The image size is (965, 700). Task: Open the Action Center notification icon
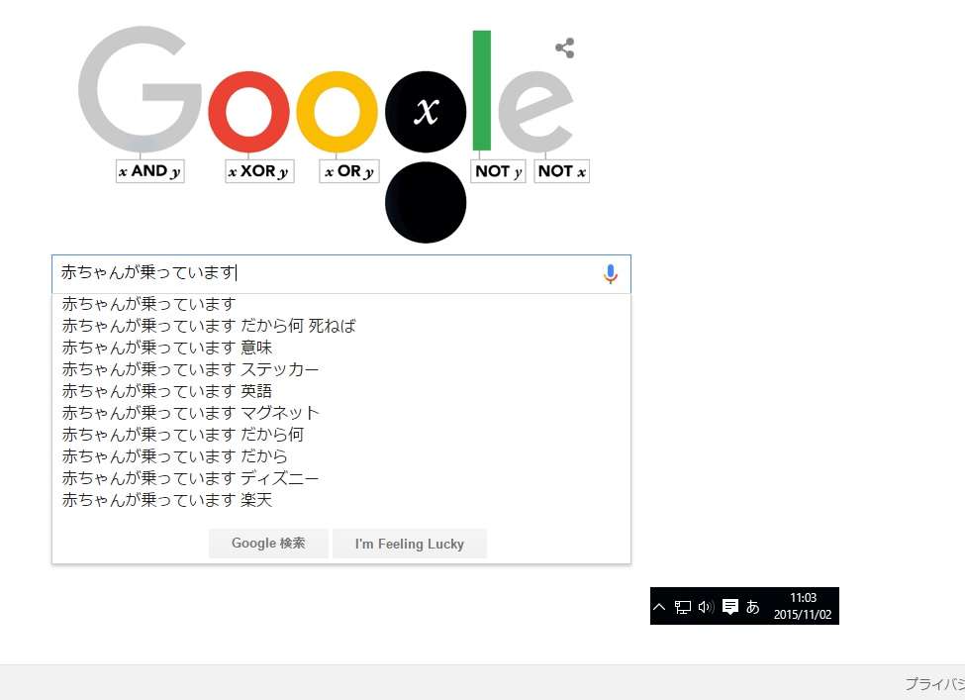(729, 607)
